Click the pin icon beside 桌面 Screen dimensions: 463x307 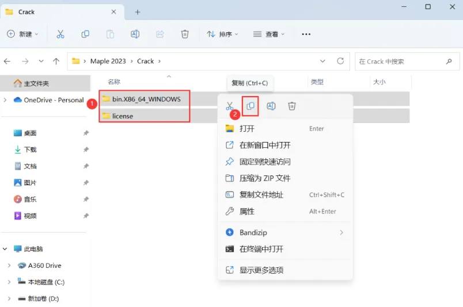86,133
